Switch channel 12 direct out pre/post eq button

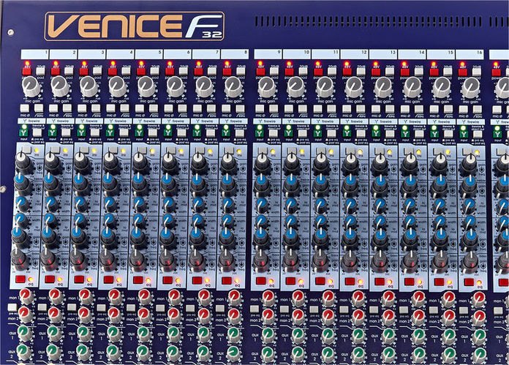361,133
